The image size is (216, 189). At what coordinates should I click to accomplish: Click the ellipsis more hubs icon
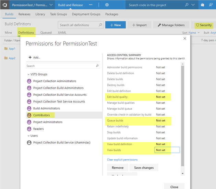point(91,5)
